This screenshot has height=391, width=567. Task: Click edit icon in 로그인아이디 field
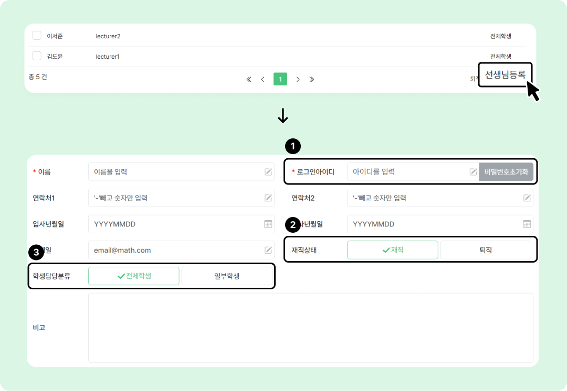click(473, 171)
